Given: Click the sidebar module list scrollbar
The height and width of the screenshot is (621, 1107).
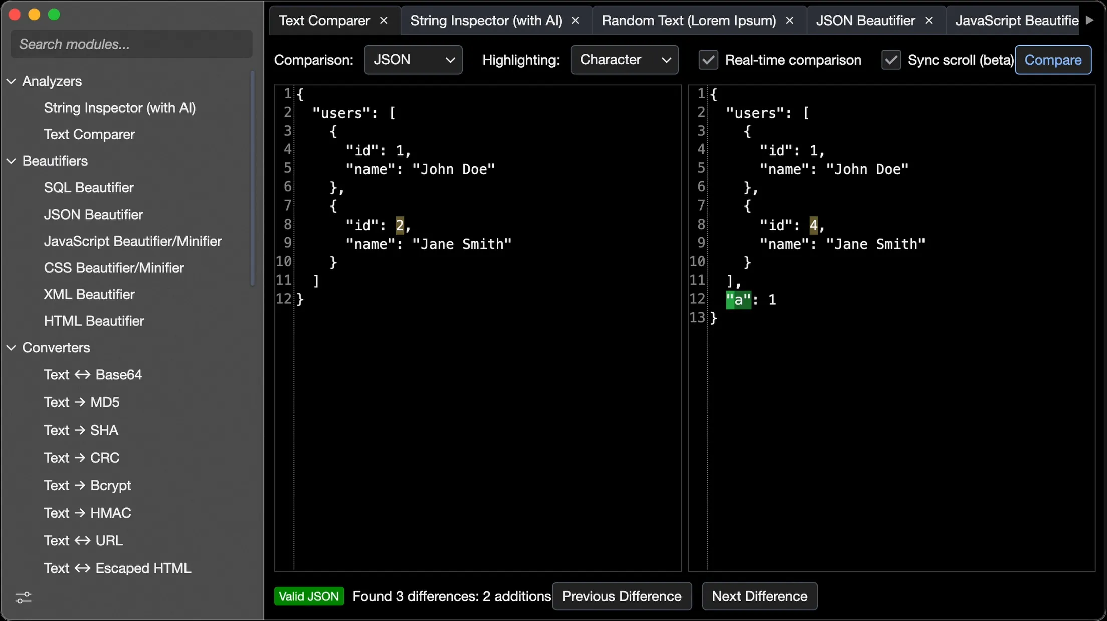Looking at the screenshot, I should pos(252,178).
